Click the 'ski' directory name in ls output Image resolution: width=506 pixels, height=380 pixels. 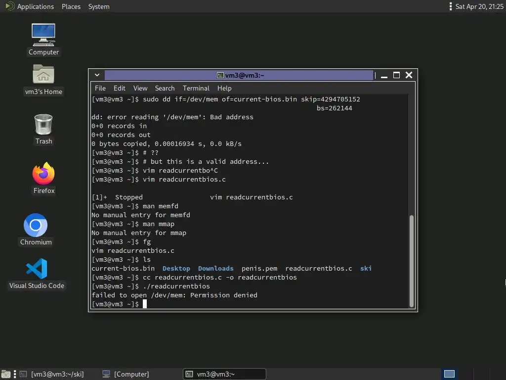coord(366,269)
